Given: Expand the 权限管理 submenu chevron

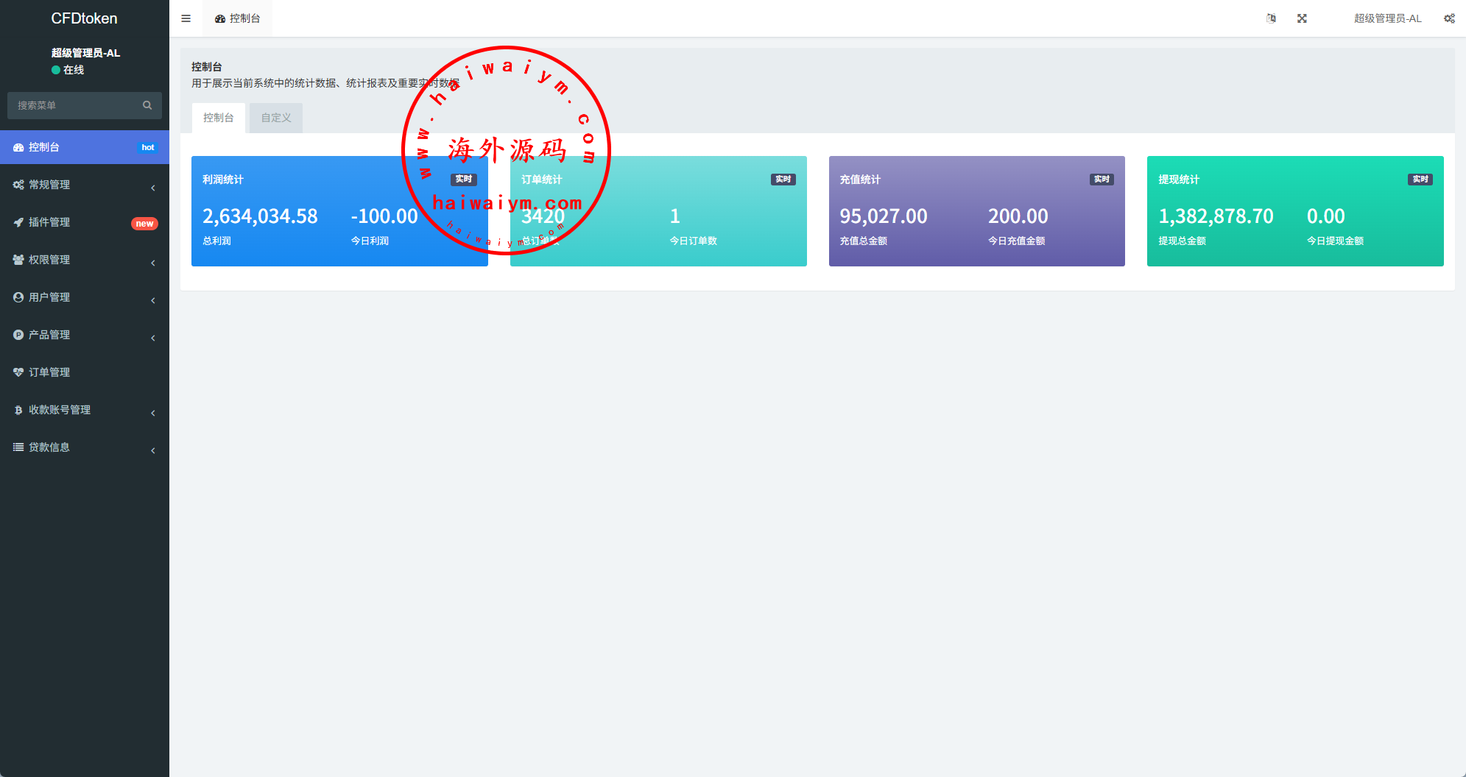Looking at the screenshot, I should pos(153,263).
